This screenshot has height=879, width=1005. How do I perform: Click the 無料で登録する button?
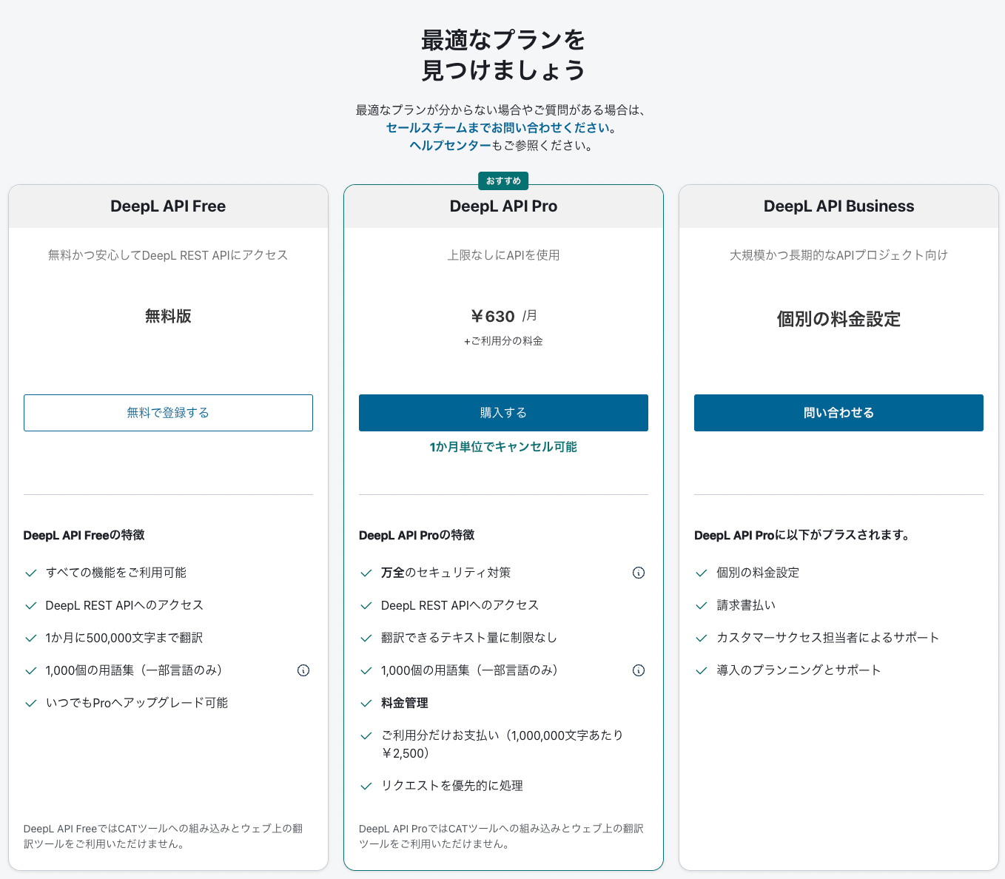(168, 413)
